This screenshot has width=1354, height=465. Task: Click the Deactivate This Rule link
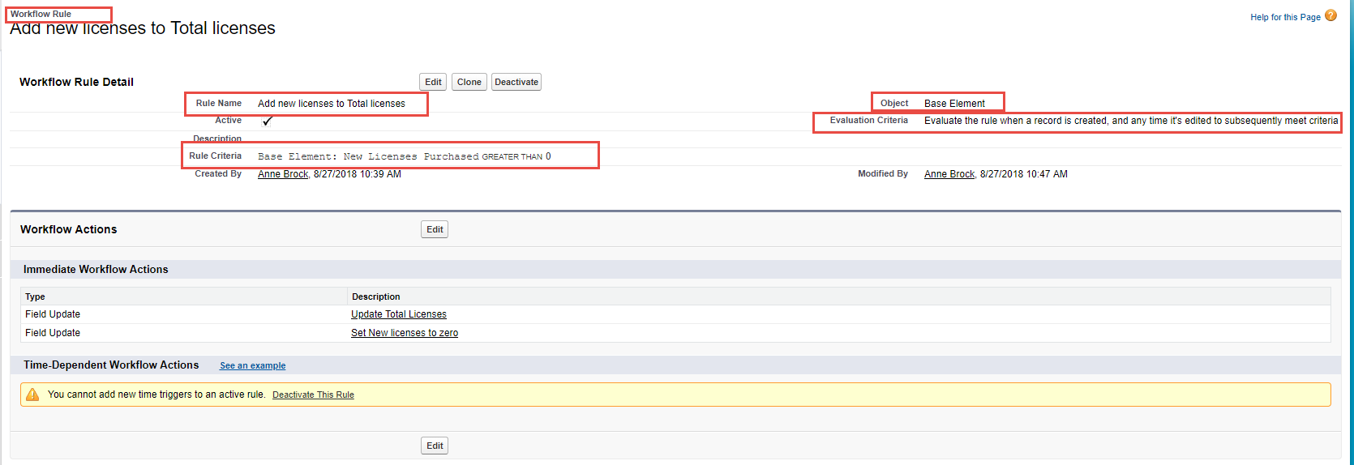(x=313, y=395)
